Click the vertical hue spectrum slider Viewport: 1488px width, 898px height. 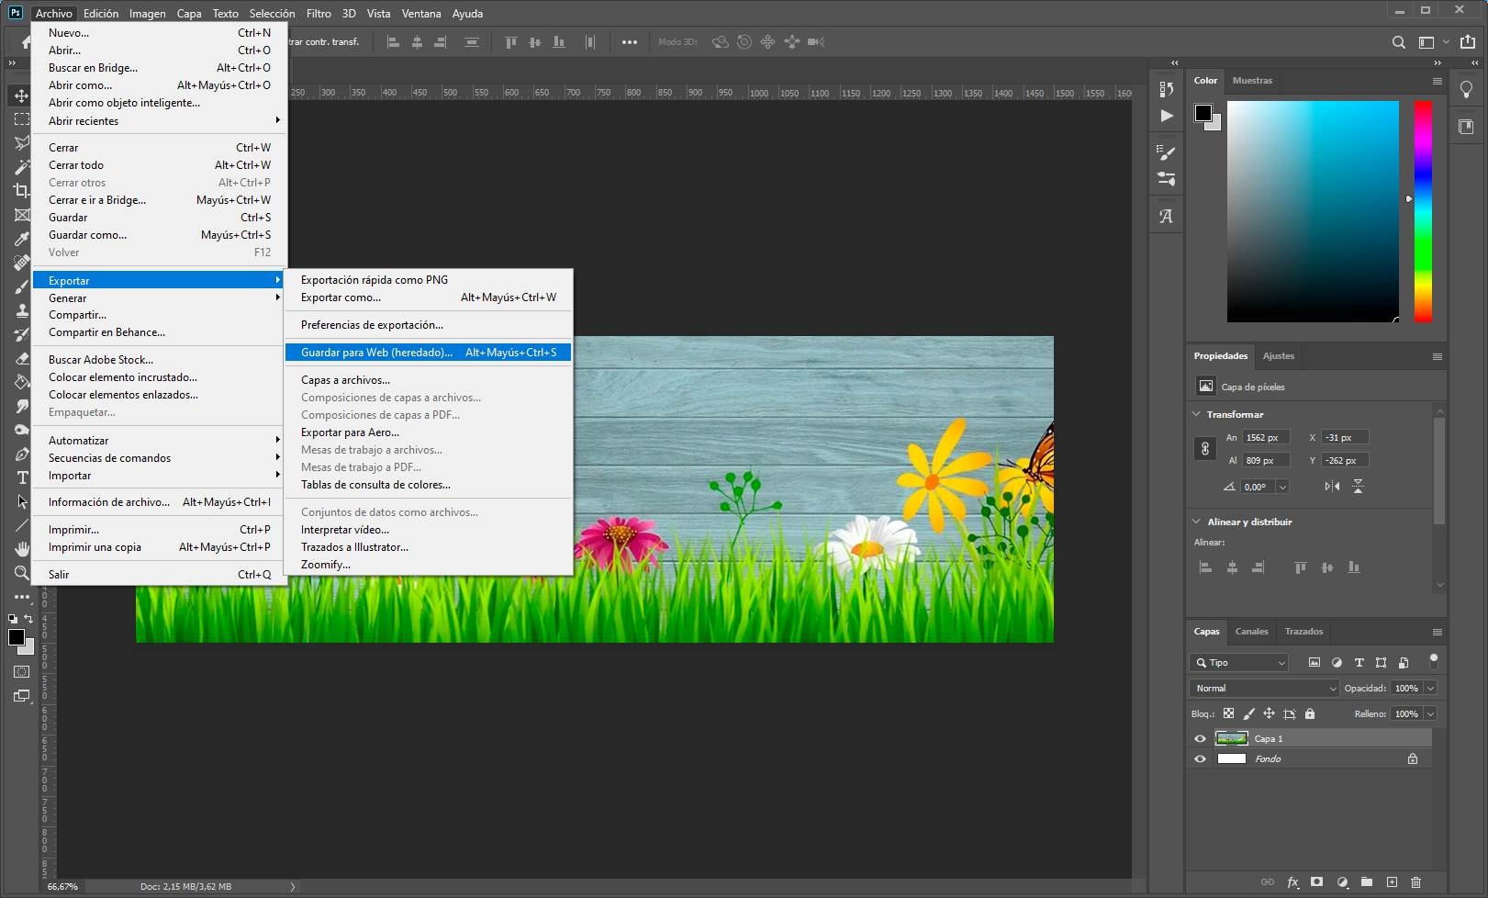[x=1422, y=211]
